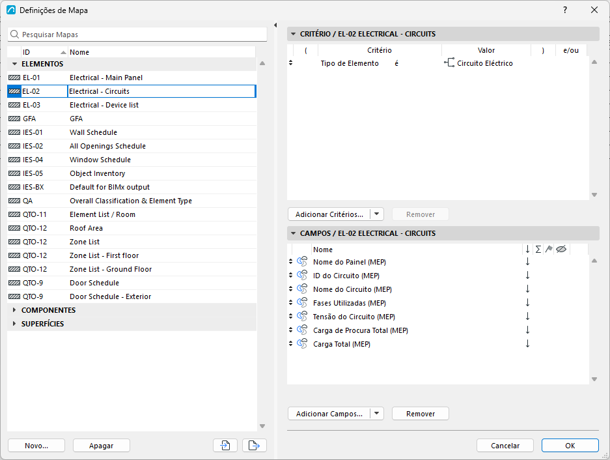Collapse the left panel with the arrow handle

pyautogui.click(x=275, y=25)
